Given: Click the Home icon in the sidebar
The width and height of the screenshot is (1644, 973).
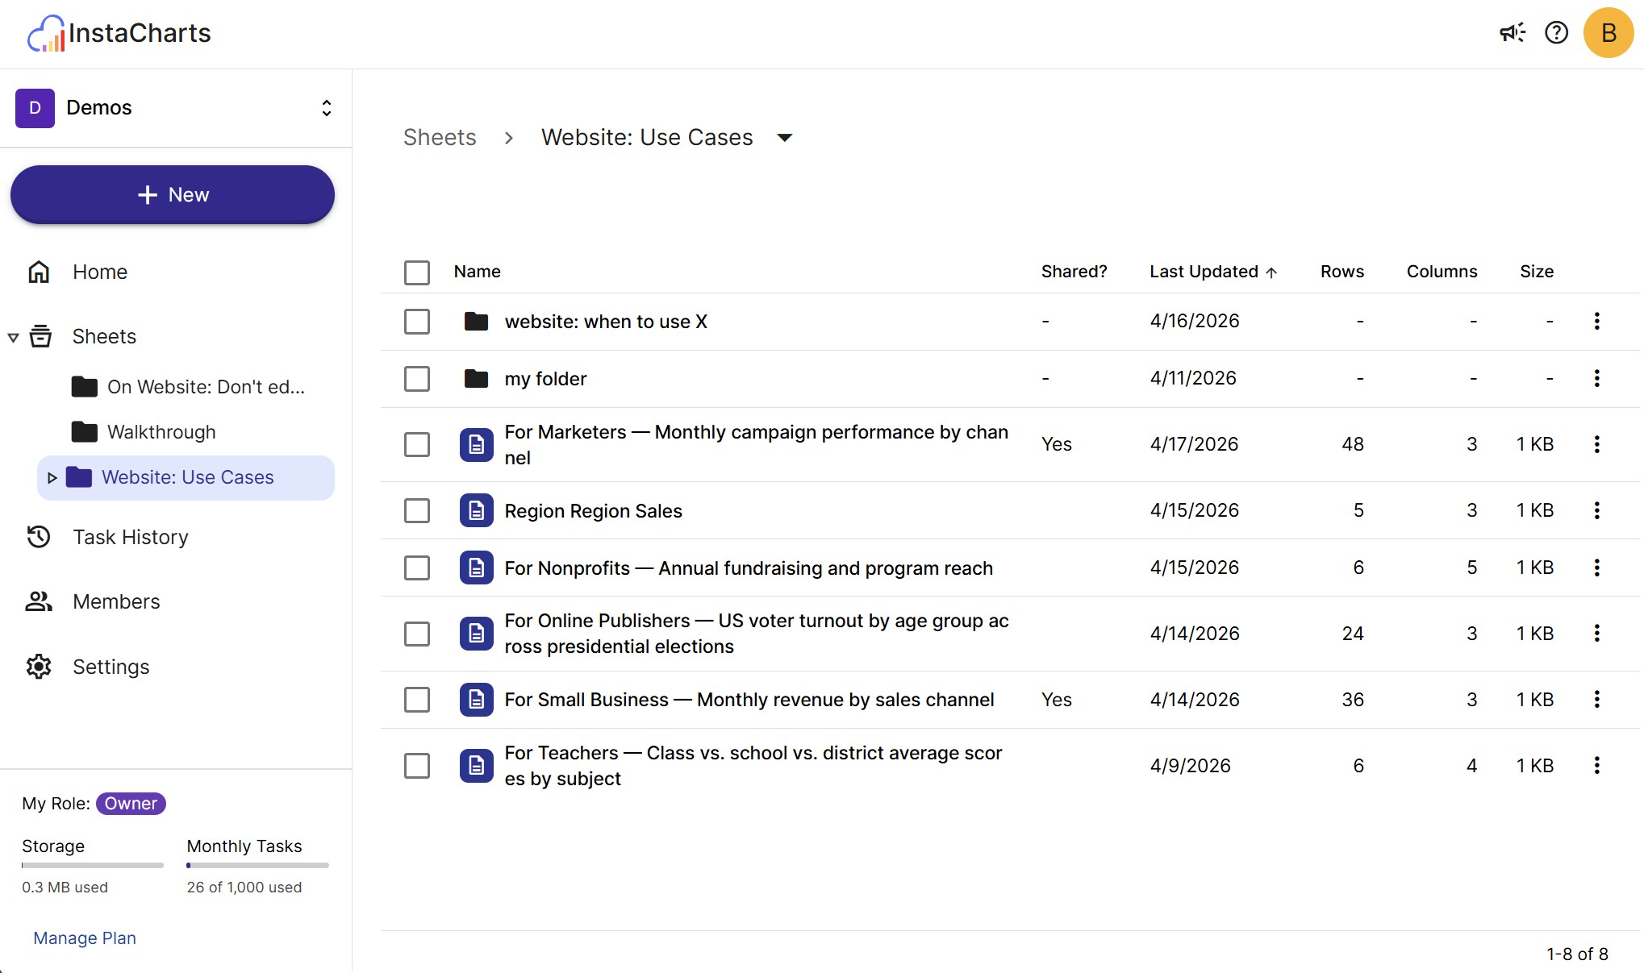Looking at the screenshot, I should [39, 272].
